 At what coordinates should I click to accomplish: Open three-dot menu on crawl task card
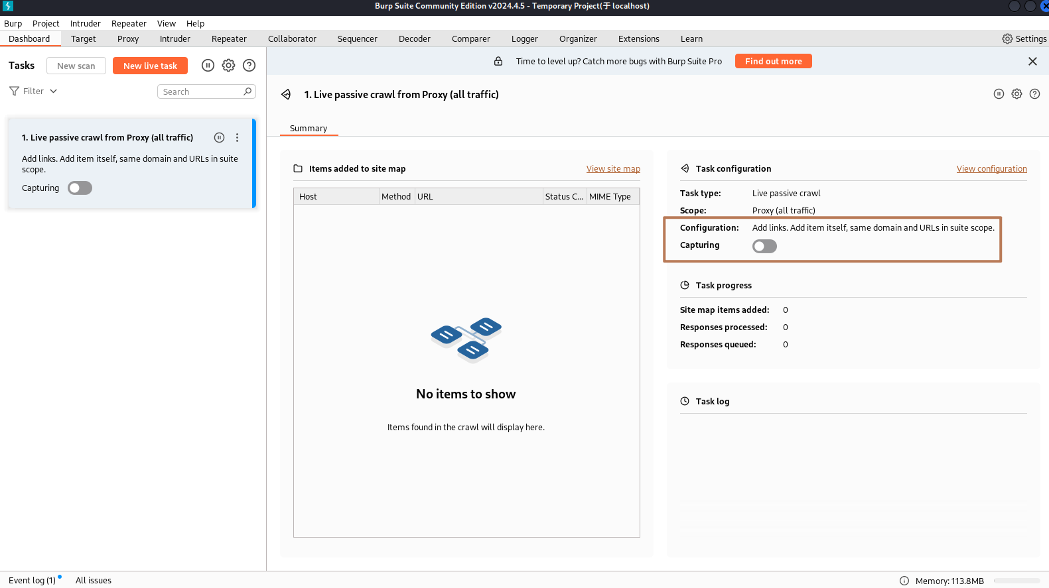pos(237,138)
